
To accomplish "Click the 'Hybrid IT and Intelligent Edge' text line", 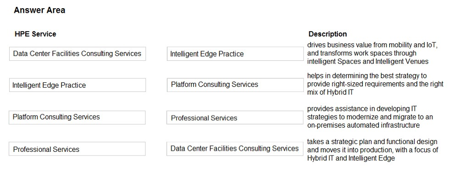I will [x=351, y=158].
